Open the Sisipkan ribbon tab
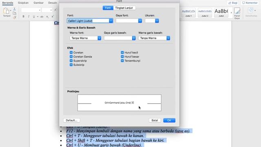 pyautogui.click(x=23, y=3)
